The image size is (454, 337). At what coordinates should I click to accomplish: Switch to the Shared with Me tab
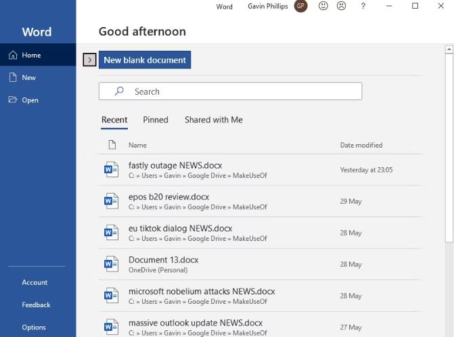click(214, 120)
